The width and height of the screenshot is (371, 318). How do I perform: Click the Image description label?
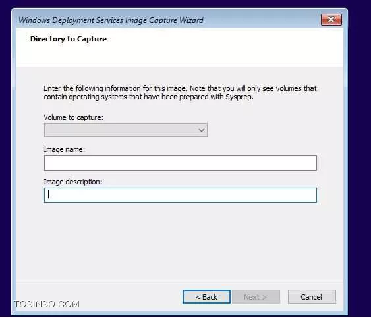pos(73,182)
